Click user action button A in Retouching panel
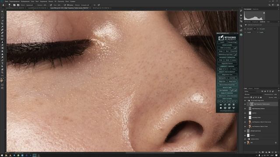Image resolution: width=280 pixels, height=157 pixels. click(219, 101)
